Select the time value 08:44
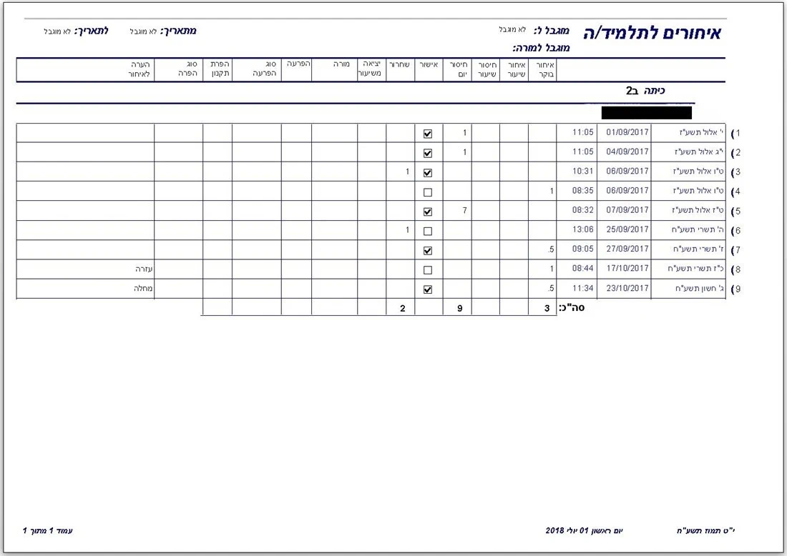Screen dimensions: 787x556 pos(582,268)
